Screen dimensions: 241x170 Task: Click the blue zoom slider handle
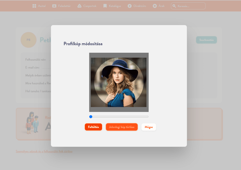[x=91, y=117]
